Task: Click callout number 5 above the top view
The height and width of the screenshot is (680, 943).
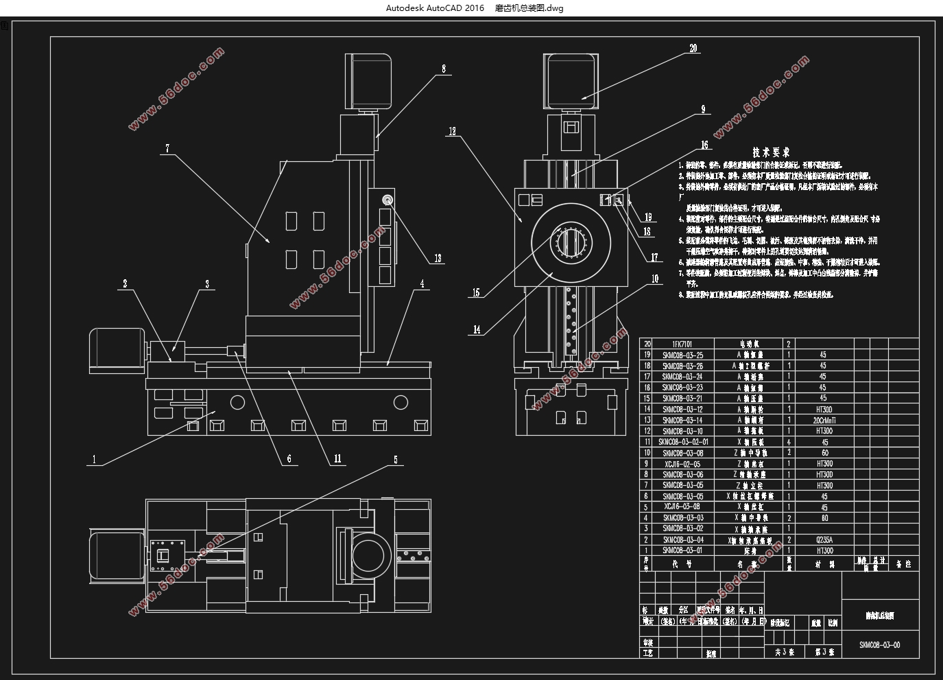Action: coord(396,460)
